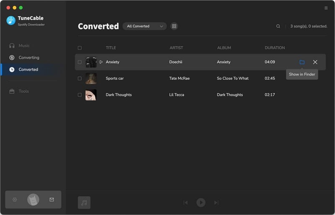Image resolution: width=335 pixels, height=215 pixels.
Task: Click the Converted page heading
Action: (98, 26)
